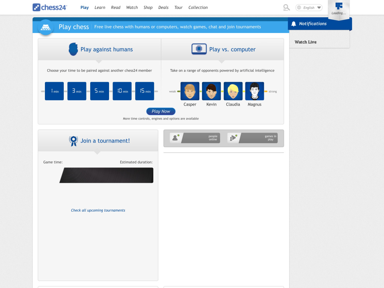Image resolution: width=384 pixels, height=288 pixels.
Task: Click the Game time label
Action: pyautogui.click(x=53, y=162)
